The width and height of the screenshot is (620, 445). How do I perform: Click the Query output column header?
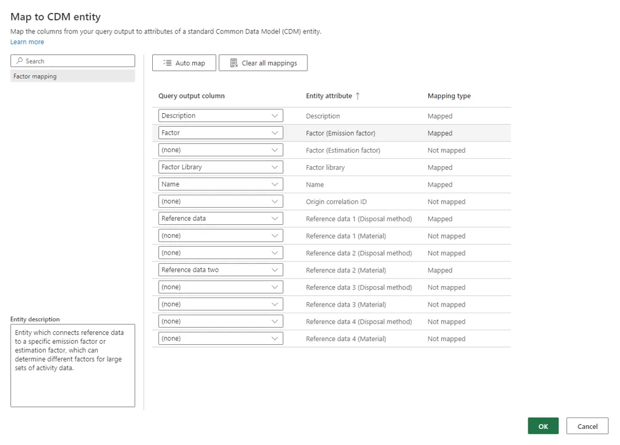tap(191, 96)
